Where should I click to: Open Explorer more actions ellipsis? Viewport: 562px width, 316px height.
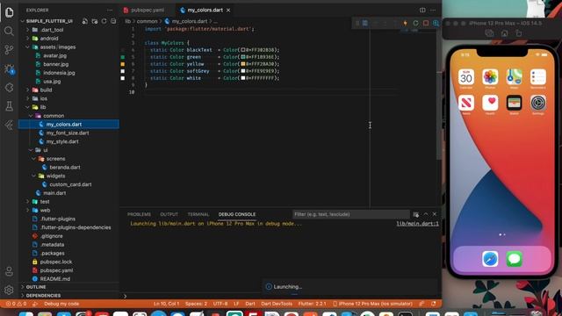[x=110, y=10]
